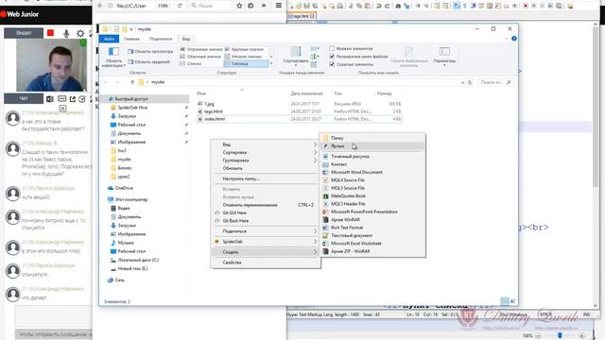This screenshot has width=605, height=340.
Task: Switch to the Поделиться ribbon tab
Action: pyautogui.click(x=161, y=39)
